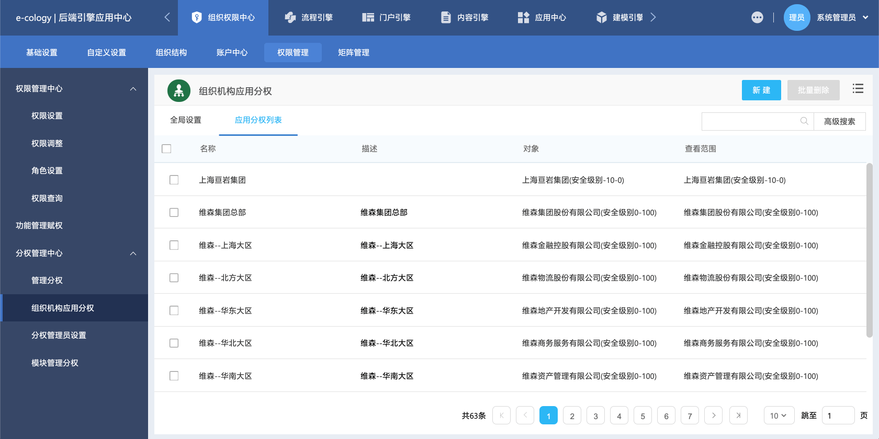Viewport: 879px width, 439px height.
Task: Open the more options ellipsis icon
Action: coord(757,17)
